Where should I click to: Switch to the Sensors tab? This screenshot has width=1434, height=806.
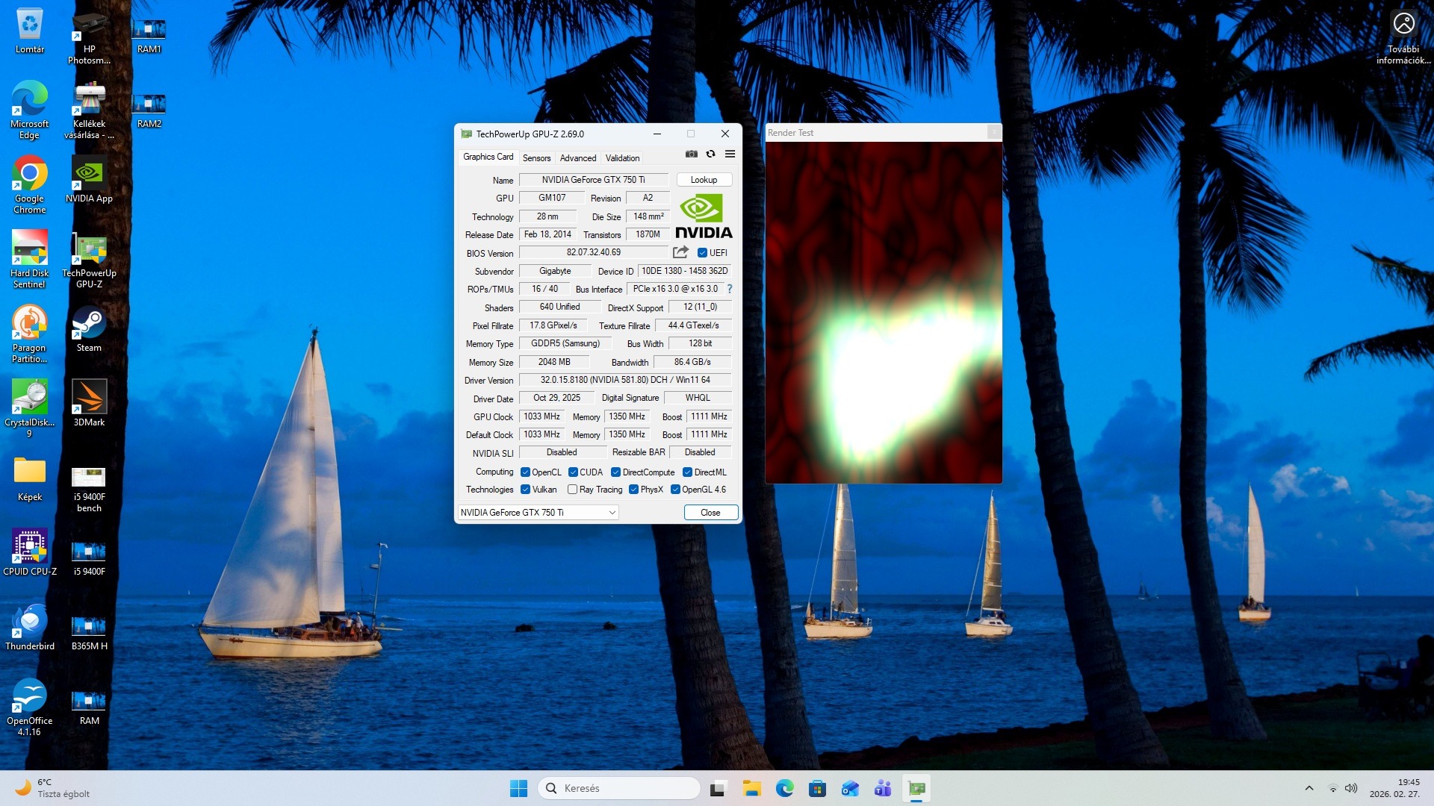(x=536, y=158)
